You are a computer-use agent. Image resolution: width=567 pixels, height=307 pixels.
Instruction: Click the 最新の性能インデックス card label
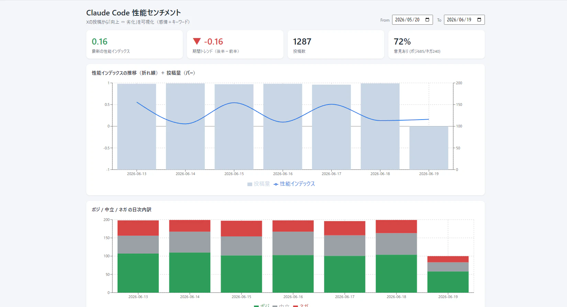pyautogui.click(x=111, y=51)
